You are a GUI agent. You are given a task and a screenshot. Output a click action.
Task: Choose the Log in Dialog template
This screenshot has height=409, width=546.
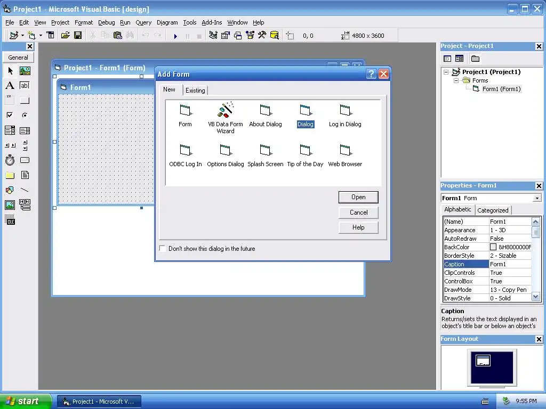[x=345, y=116]
